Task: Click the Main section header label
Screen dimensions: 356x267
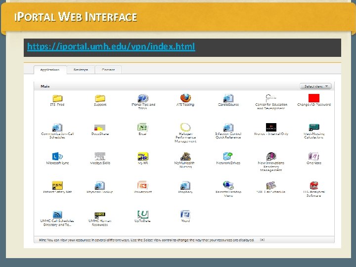Action: pos(45,86)
